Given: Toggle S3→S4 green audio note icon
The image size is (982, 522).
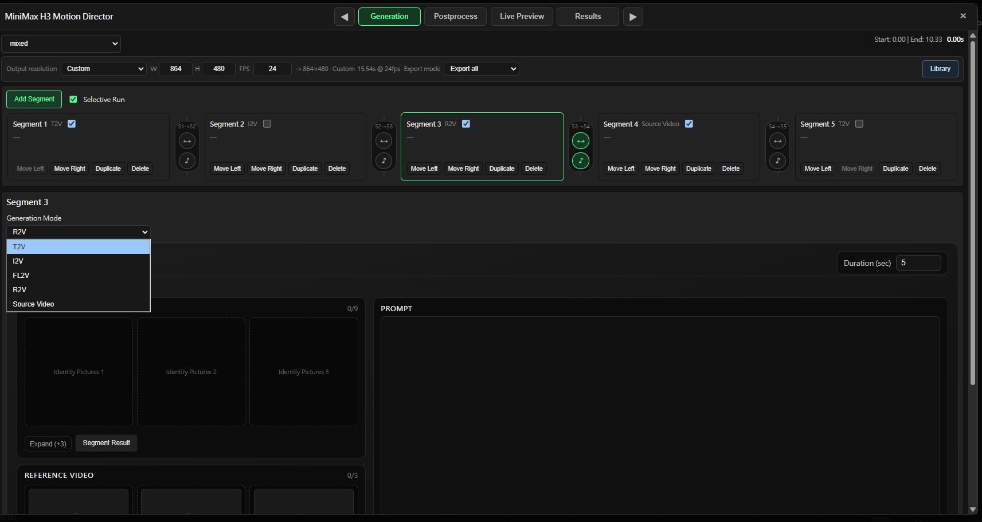Looking at the screenshot, I should click(x=581, y=160).
